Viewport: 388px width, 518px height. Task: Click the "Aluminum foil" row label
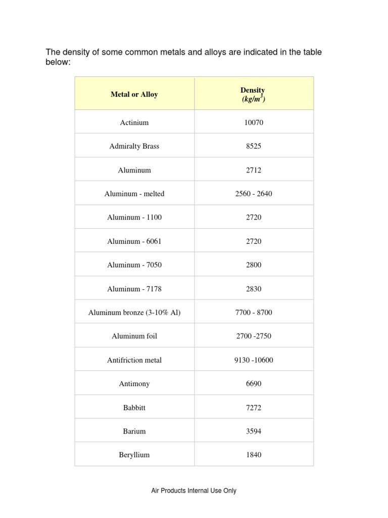coord(134,336)
